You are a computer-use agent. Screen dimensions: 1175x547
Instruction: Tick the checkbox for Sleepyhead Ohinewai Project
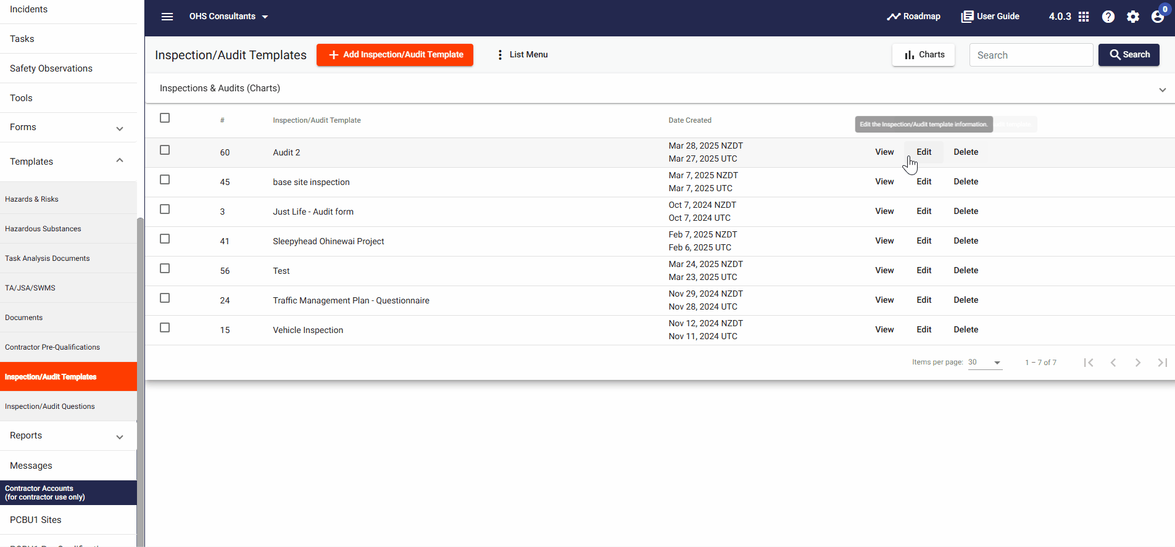[165, 239]
